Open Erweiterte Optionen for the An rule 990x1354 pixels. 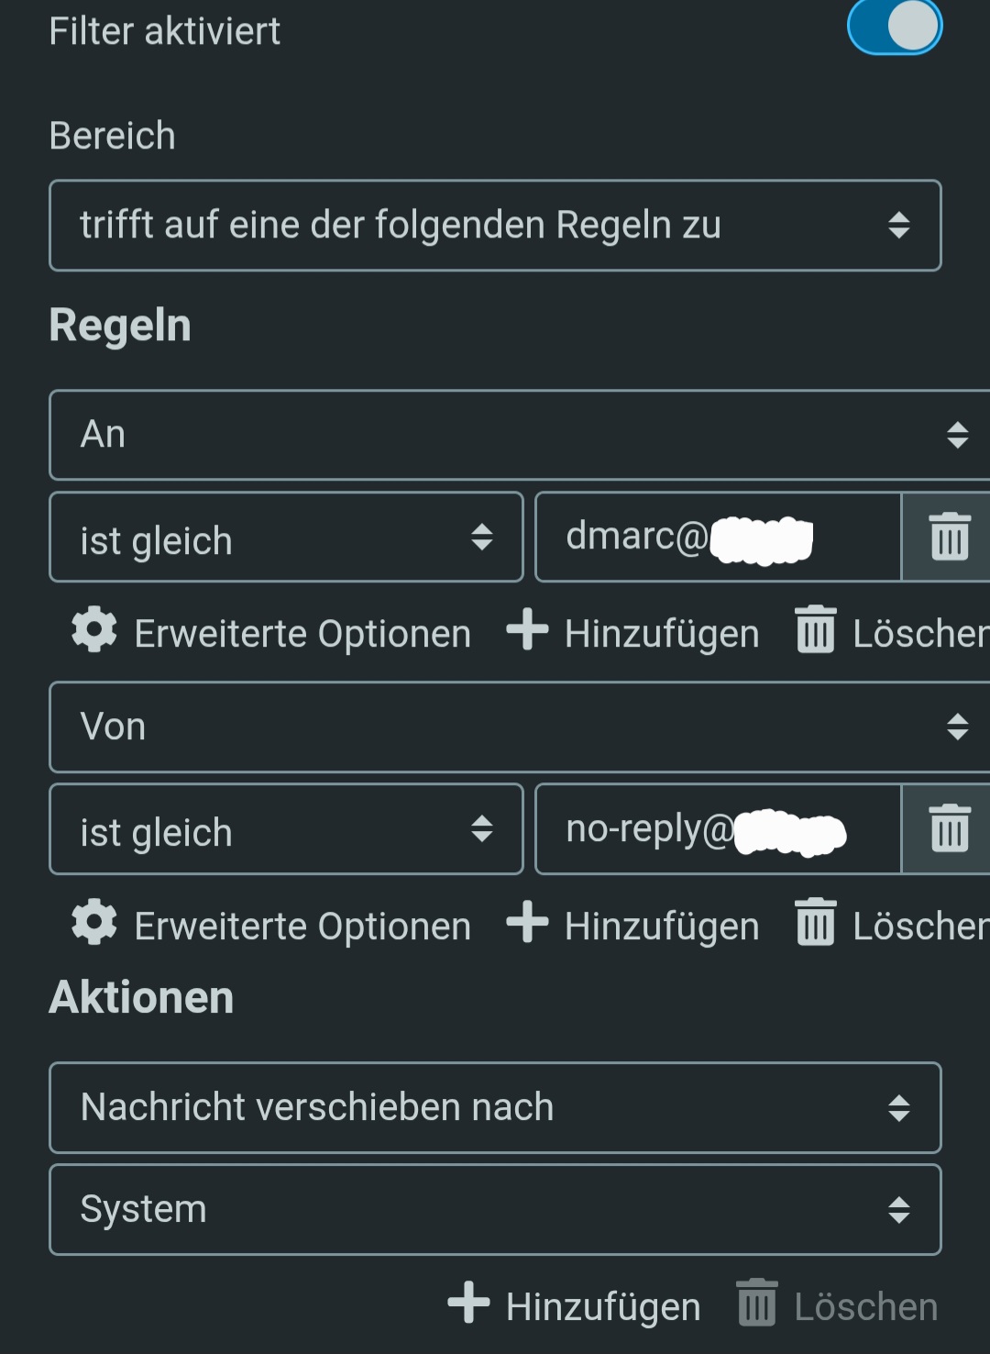302,634
